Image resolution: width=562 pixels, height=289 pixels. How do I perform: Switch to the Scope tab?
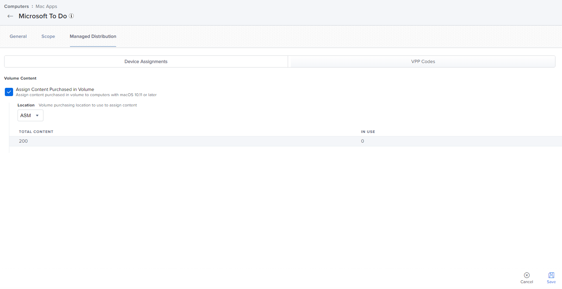click(48, 36)
